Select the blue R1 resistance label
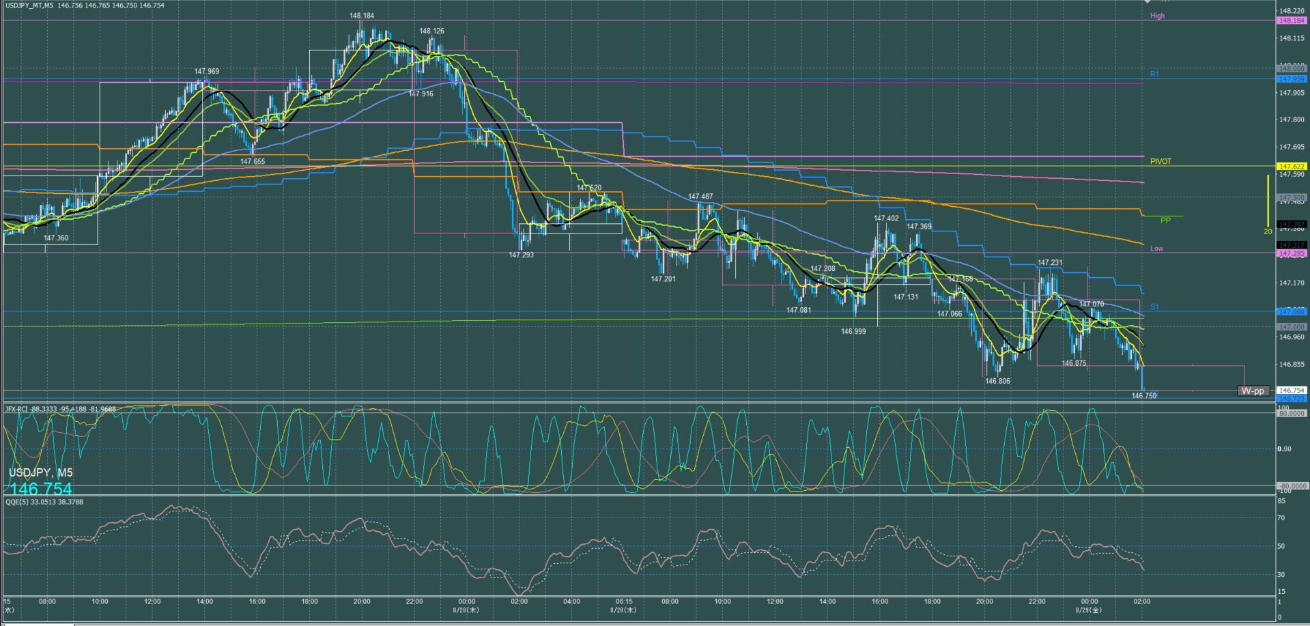This screenshot has height=626, width=1310. click(x=1154, y=74)
